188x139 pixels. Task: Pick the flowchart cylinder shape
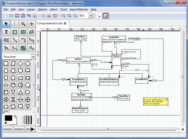point(13,85)
